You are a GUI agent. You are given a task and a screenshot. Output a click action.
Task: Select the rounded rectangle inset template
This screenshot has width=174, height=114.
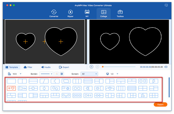(66, 81)
